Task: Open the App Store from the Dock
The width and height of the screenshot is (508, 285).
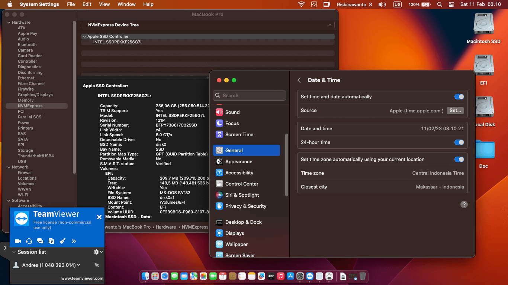Action: 290,276
